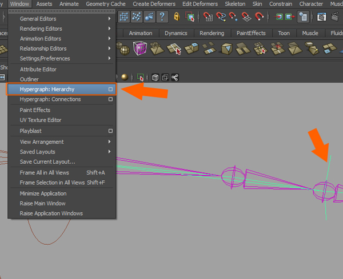The image size is (343, 279).
Task: Toggle the padlock lock selection icon
Action: pyautogui.click(x=177, y=17)
